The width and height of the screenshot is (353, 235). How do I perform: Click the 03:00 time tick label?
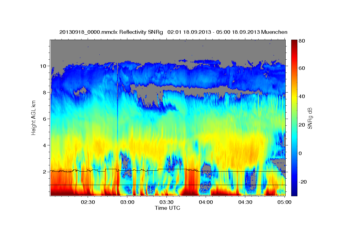(x=127, y=202)
